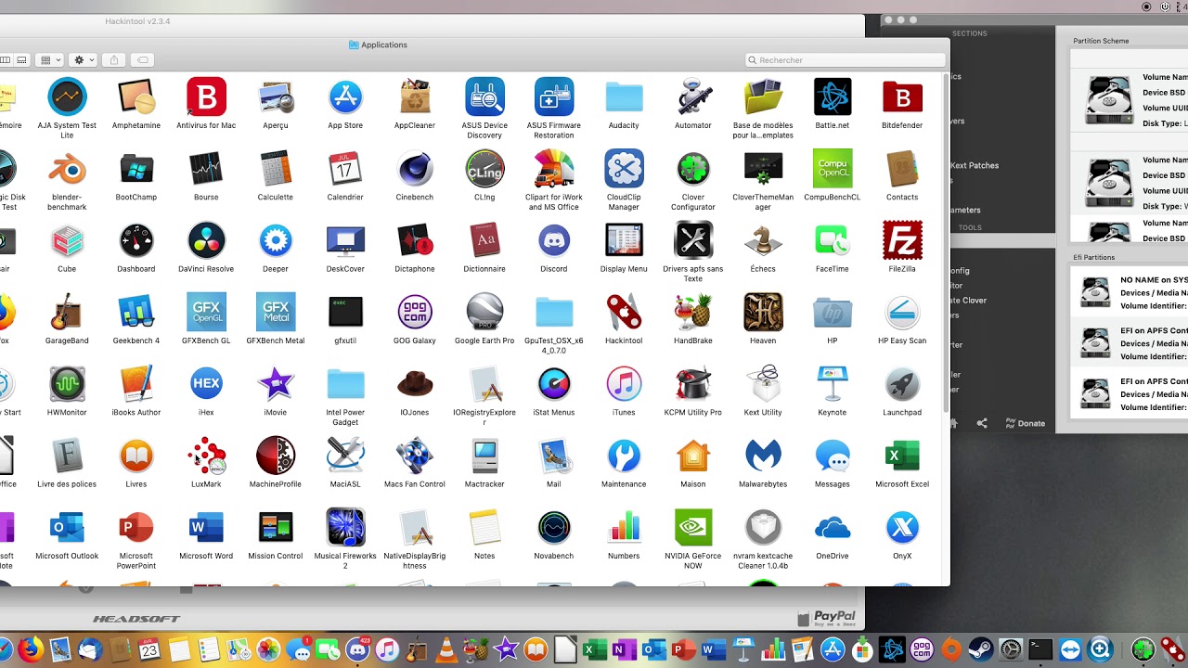Switch Finder to gallery view
Image resolution: width=1188 pixels, height=668 pixels.
(22, 59)
